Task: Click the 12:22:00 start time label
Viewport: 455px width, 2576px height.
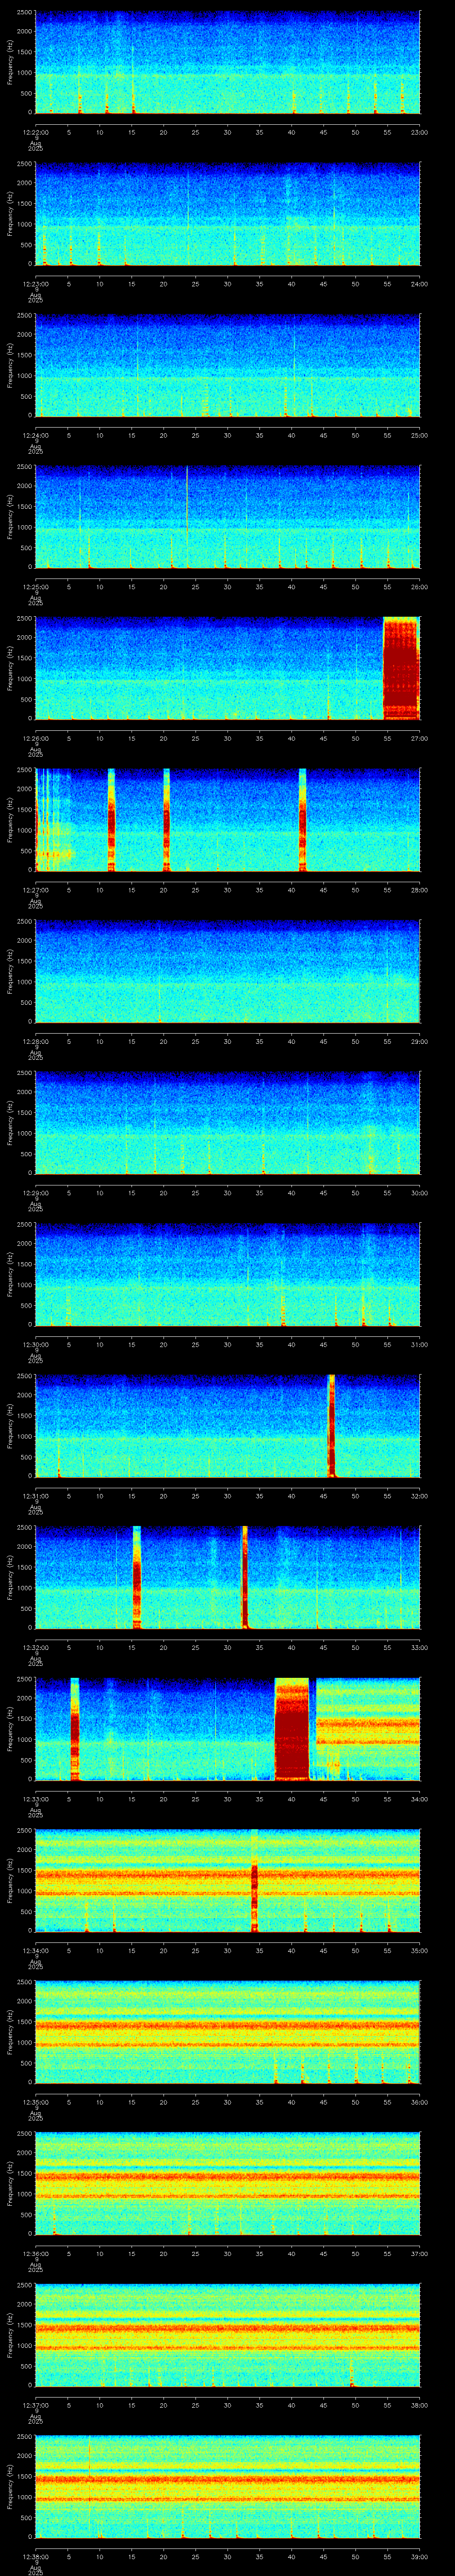Action: click(x=35, y=132)
